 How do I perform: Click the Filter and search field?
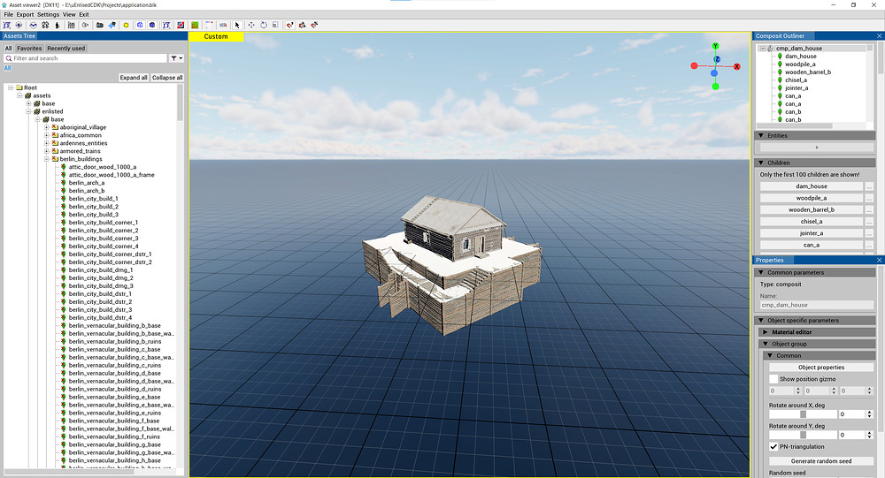(x=85, y=58)
